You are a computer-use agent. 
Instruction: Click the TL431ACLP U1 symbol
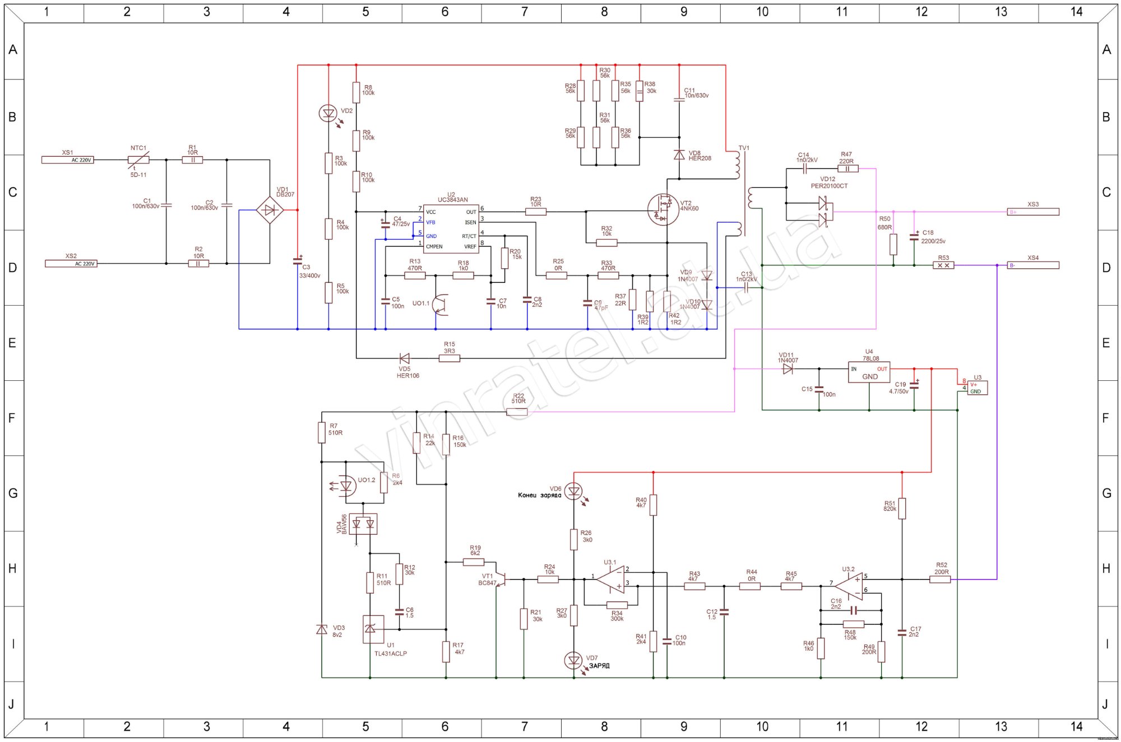373,629
